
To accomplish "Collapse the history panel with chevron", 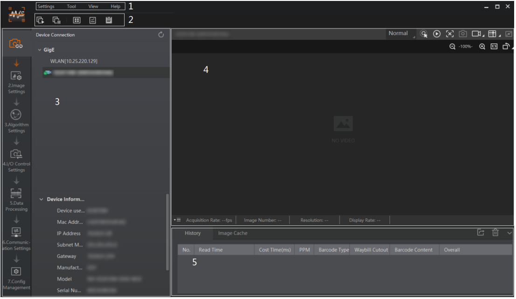I will (509, 233).
